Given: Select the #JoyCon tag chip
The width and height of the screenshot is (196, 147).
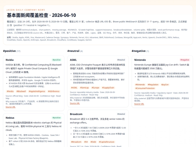Looking at the screenshot, I should (165, 85).
